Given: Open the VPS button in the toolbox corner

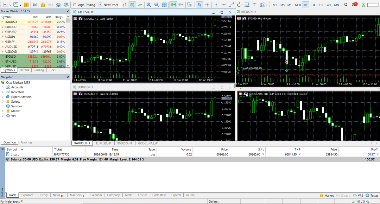Looking at the screenshot, I should (x=358, y=195).
